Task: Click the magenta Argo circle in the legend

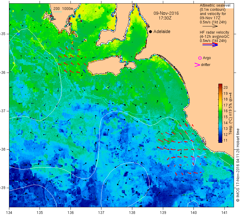Action: click(x=200, y=58)
